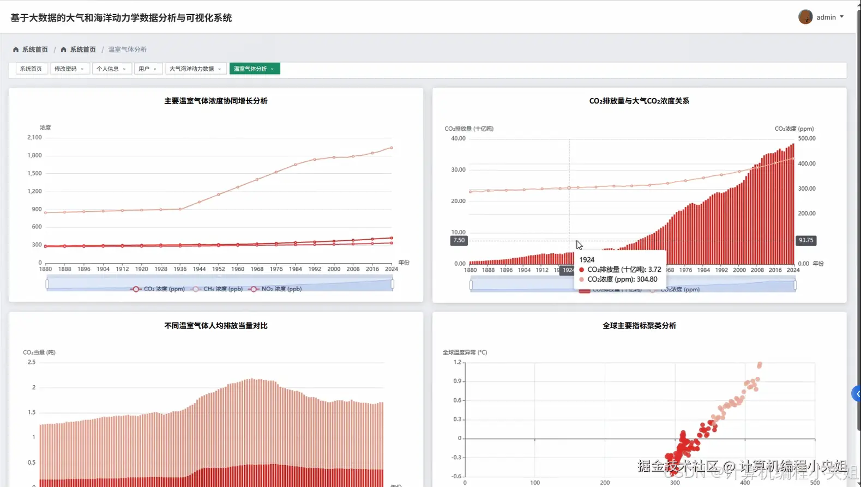
Task: Click chart title 主要温室气体浓度协同增长分析
Action: pyautogui.click(x=216, y=101)
